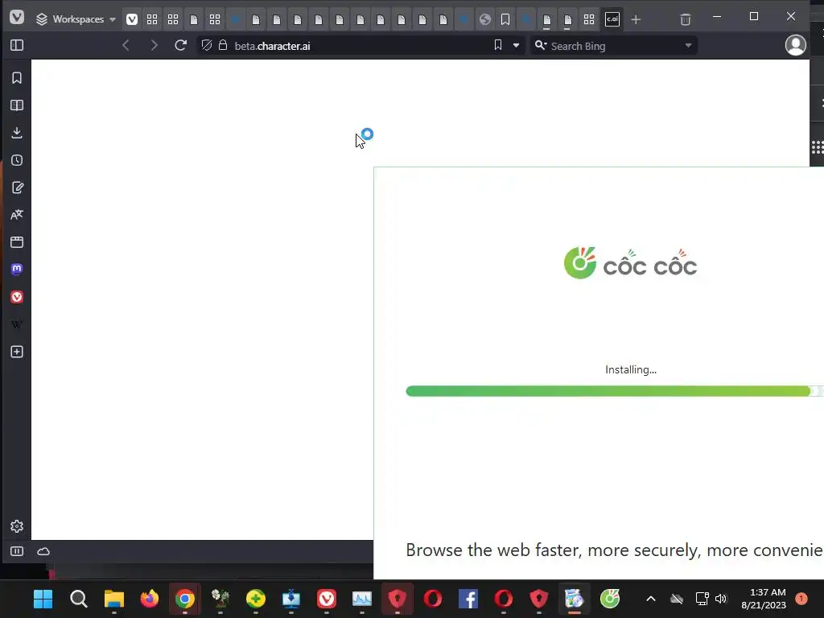Open the Wikipedia web panel
This screenshot has width=824, height=618.
pos(17,324)
